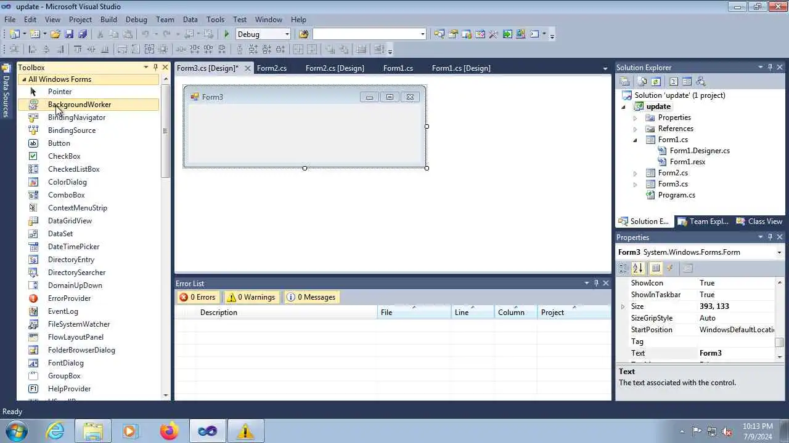This screenshot has width=789, height=443.
Task: Click the Save icon in the toolbar
Action: [x=69, y=34]
